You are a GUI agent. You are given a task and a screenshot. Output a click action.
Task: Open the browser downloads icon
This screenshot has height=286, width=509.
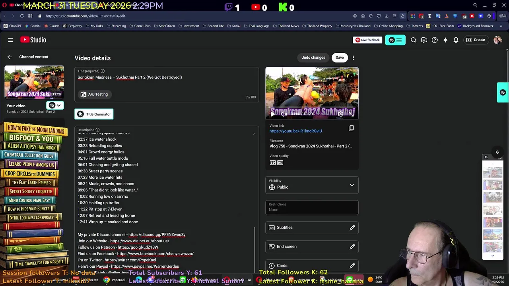click(387, 16)
